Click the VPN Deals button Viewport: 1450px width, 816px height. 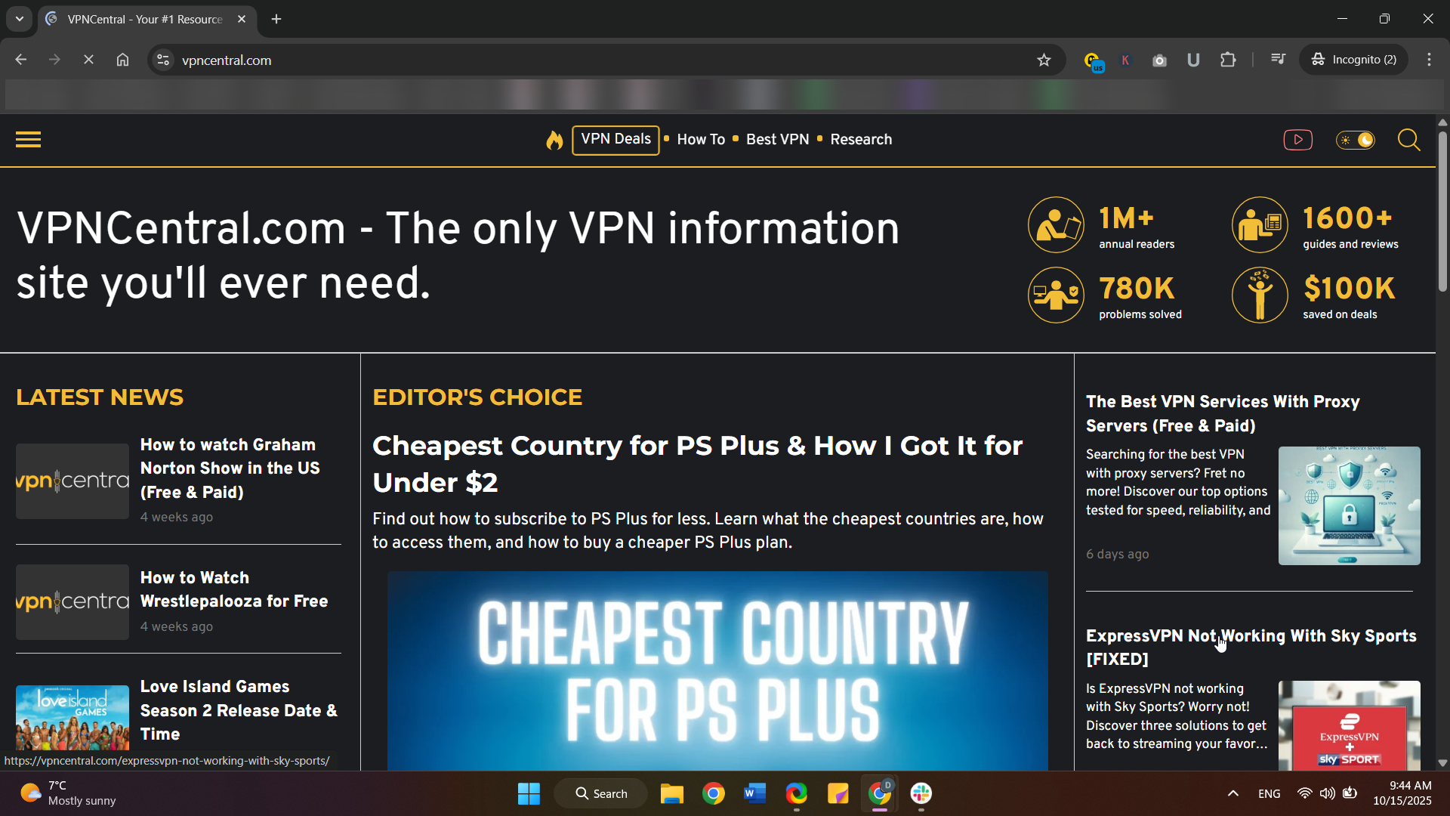tap(615, 140)
